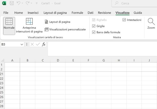Click the Cartel1 - Excel title text
The image size is (157, 109).
tap(51, 3)
